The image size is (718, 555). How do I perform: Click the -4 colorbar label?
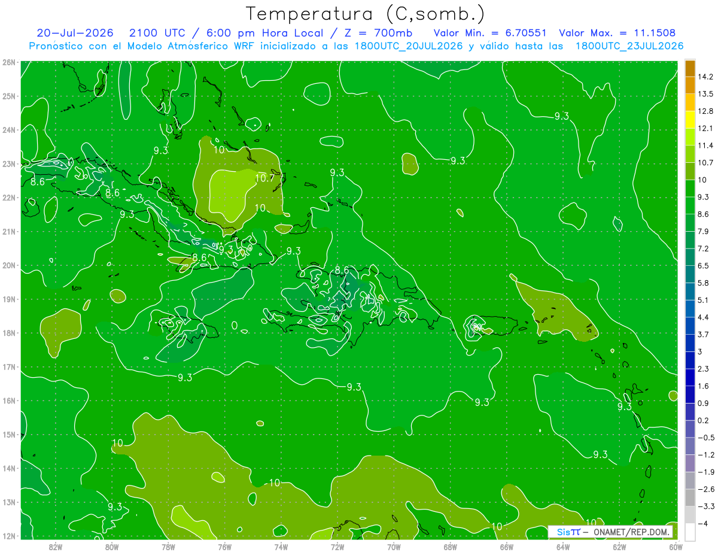pos(702,523)
